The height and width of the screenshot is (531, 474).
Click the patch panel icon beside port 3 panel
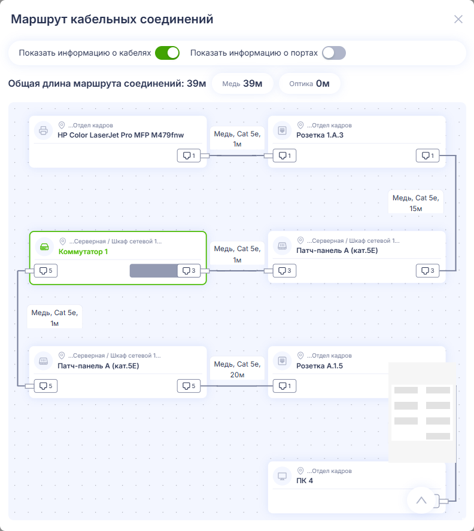coord(282,246)
